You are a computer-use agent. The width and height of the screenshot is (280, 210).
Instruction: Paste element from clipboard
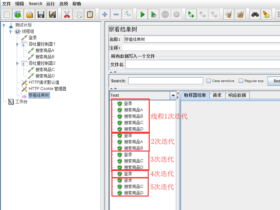click(x=90, y=14)
